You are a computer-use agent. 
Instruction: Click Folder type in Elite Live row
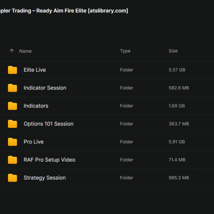127,70
